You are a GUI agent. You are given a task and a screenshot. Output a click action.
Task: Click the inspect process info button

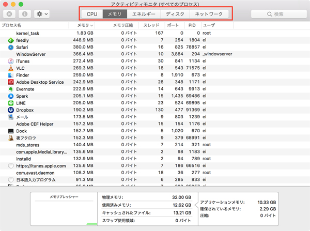pyautogui.click(x=25, y=14)
